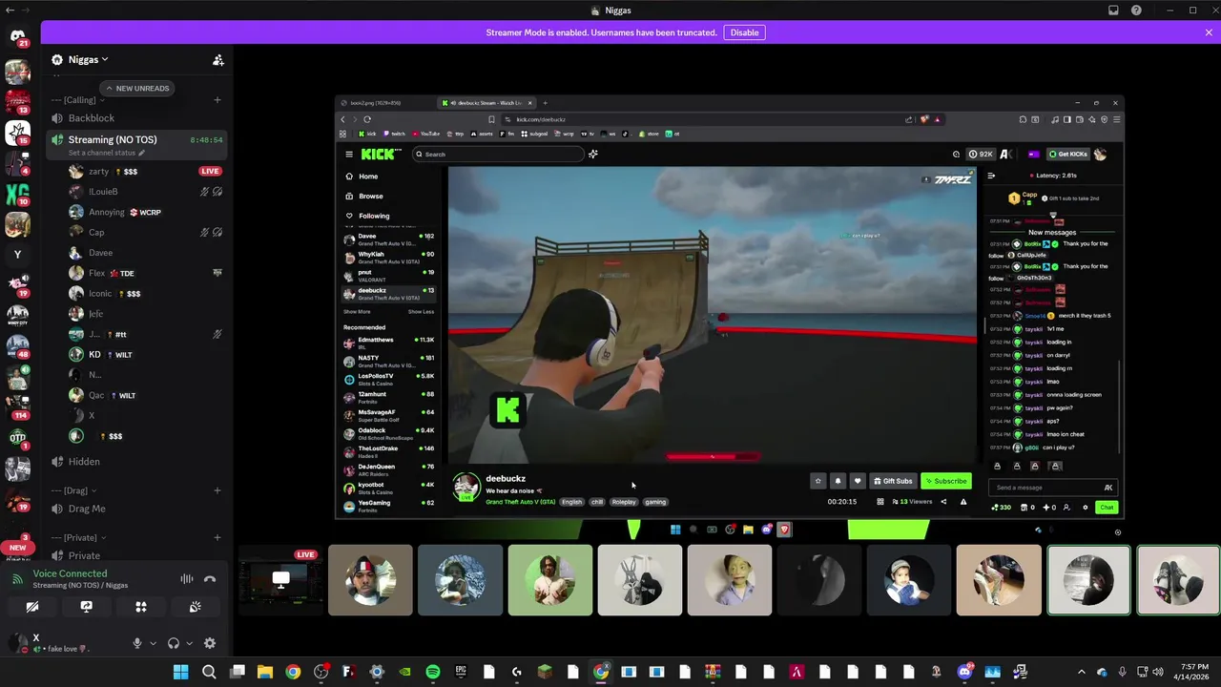Open the Discord icon in the Windows taskbar
Image resolution: width=1221 pixels, height=687 pixels.
coord(964,672)
